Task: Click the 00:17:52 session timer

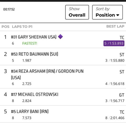Action: tap(9, 9)
